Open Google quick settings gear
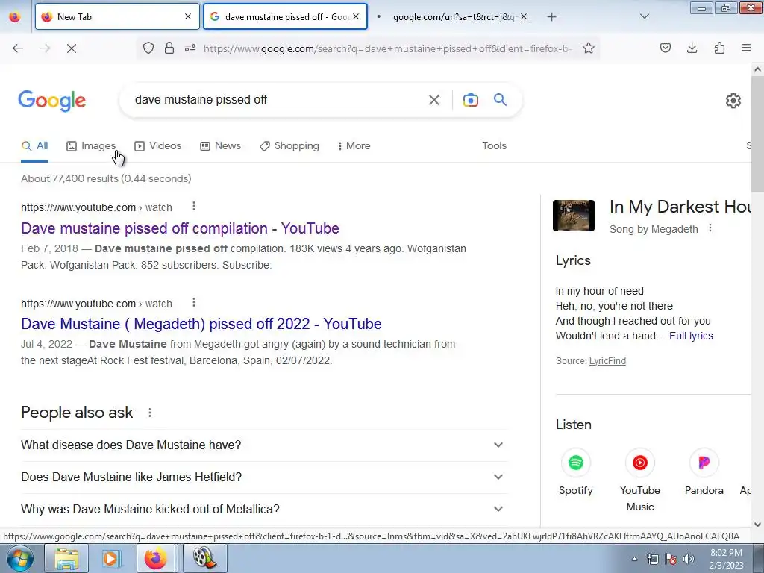This screenshot has width=764, height=573. (733, 101)
